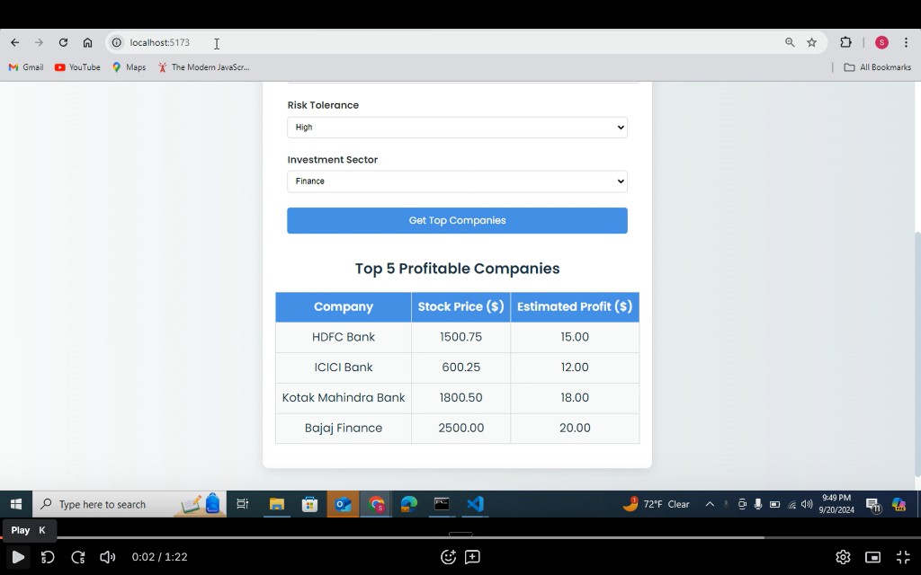Viewport: 921px width, 575px height.
Task: Bookmark this page with the star icon
Action: (x=812, y=42)
